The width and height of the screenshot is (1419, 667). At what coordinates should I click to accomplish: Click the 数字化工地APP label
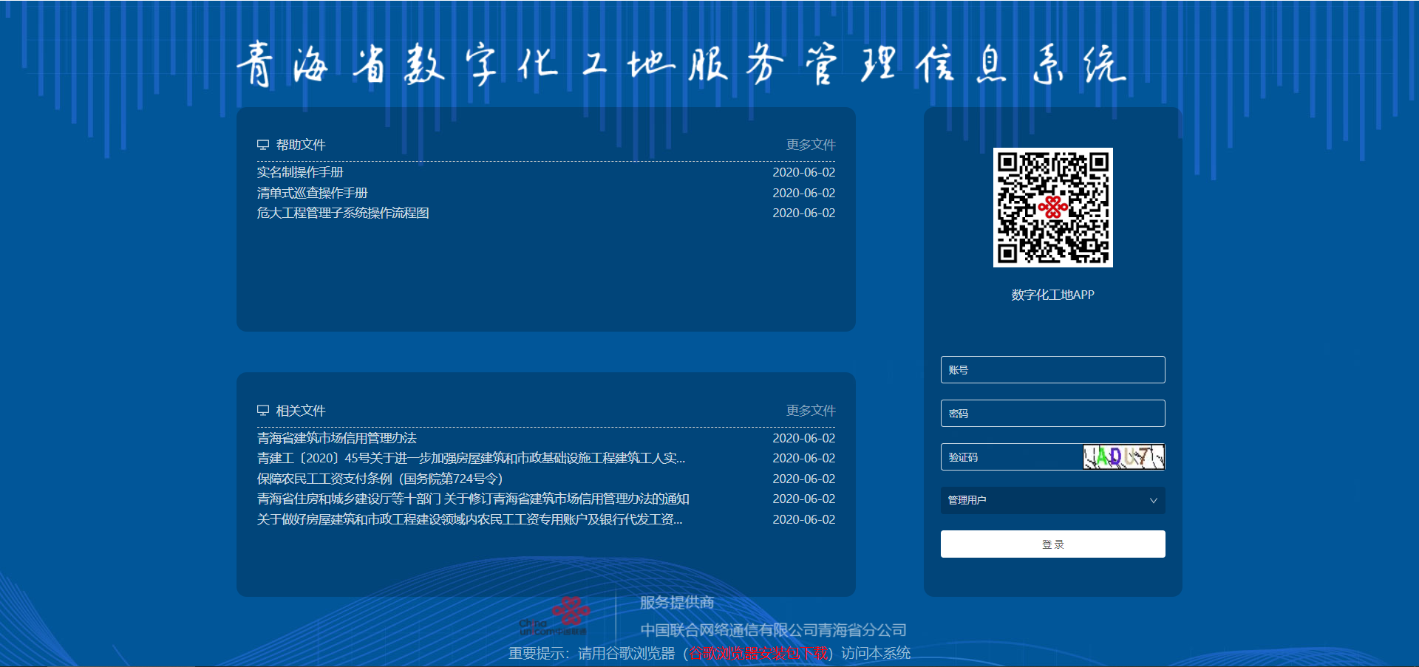click(x=1052, y=295)
